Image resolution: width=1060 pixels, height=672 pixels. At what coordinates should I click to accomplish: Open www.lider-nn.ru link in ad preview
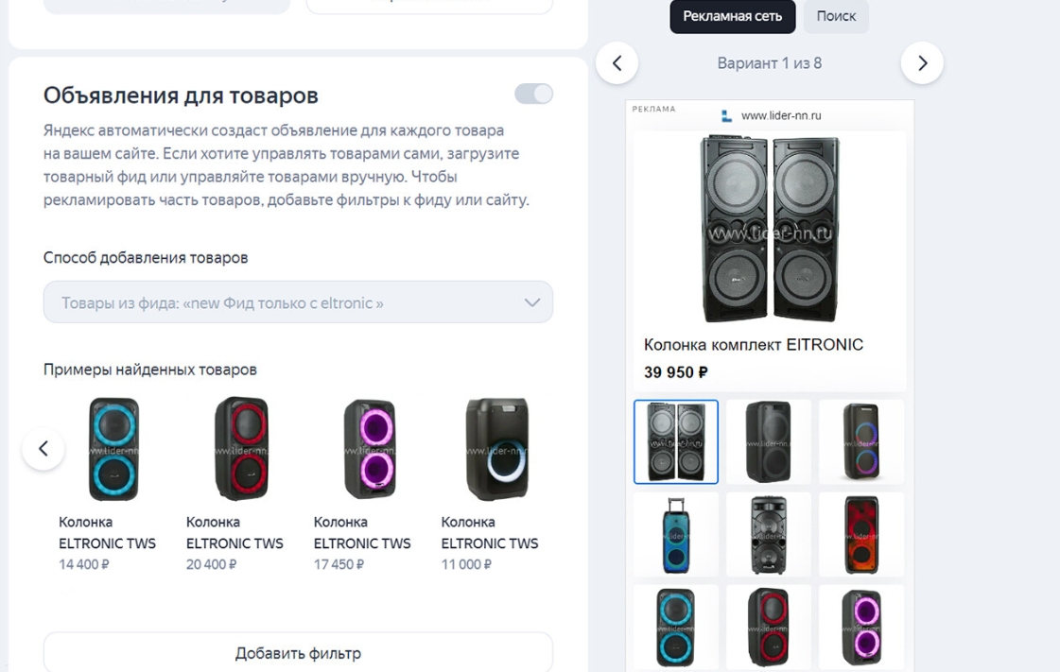click(x=781, y=116)
